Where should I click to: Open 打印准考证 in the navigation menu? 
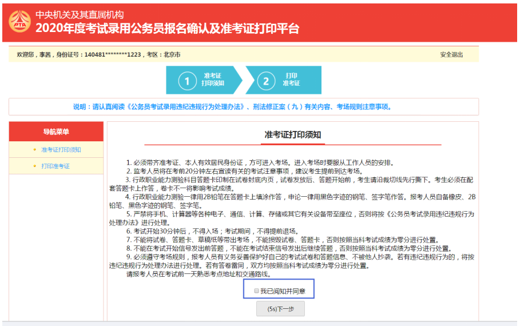55,166
